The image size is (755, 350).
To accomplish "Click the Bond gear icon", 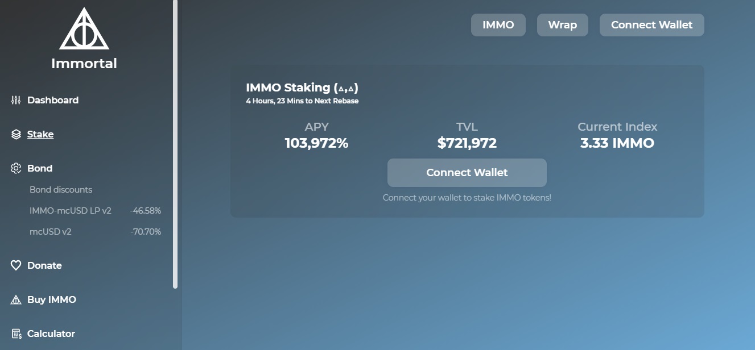I will coord(16,168).
